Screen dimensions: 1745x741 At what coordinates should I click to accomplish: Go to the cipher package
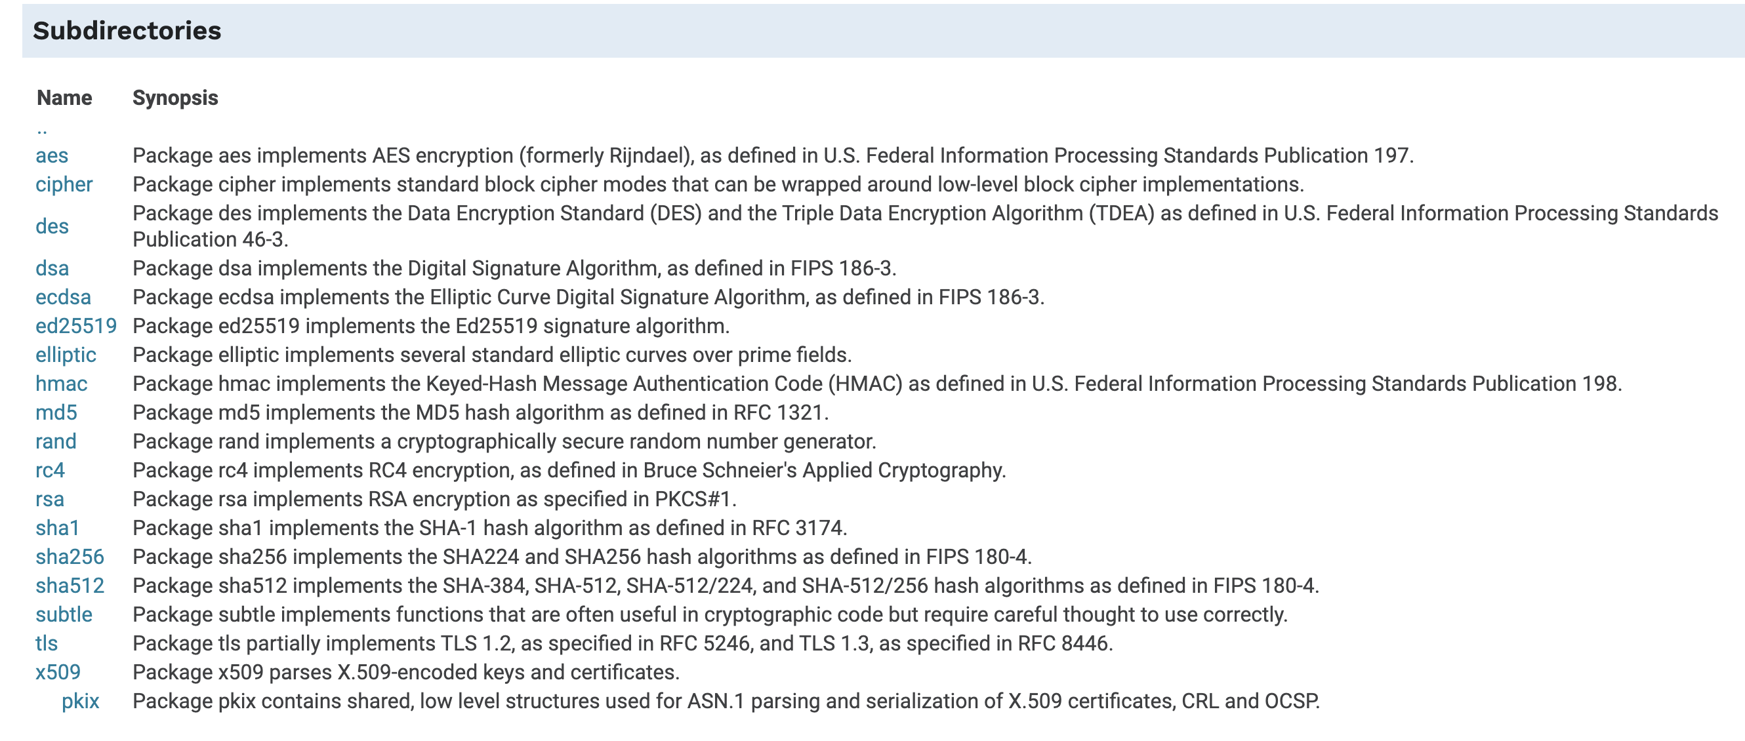pyautogui.click(x=64, y=184)
